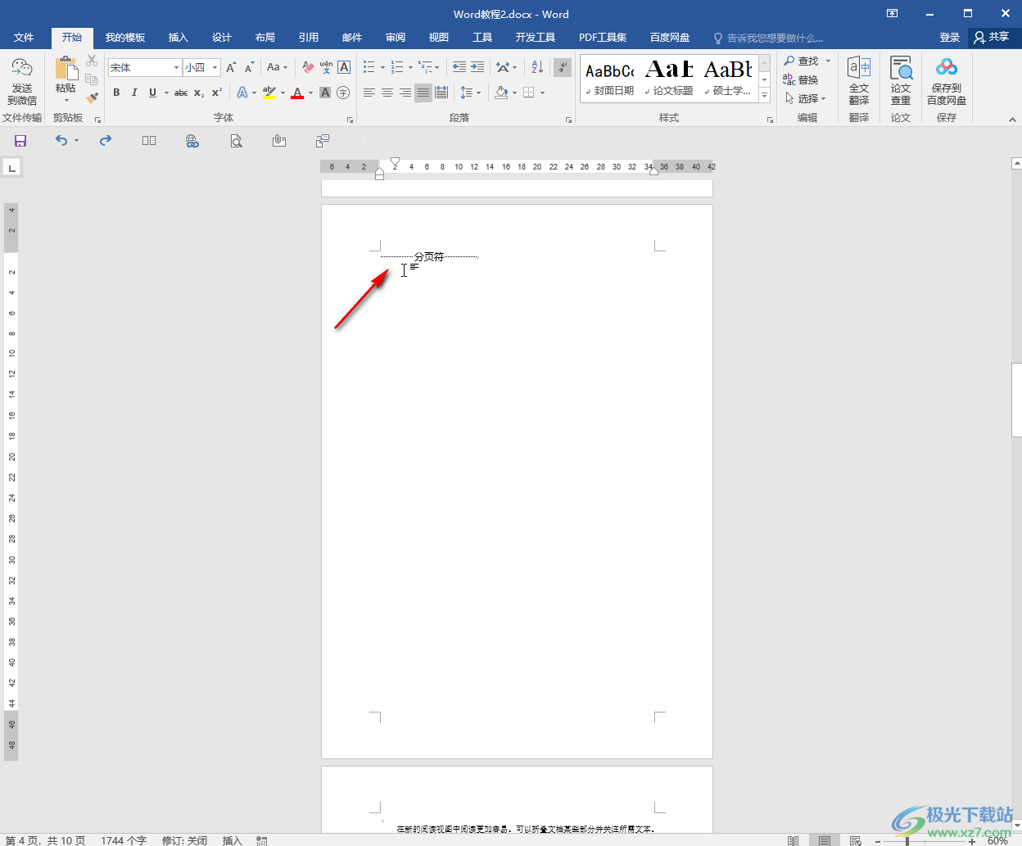Click the Paste clipboard icon

pyautogui.click(x=66, y=67)
